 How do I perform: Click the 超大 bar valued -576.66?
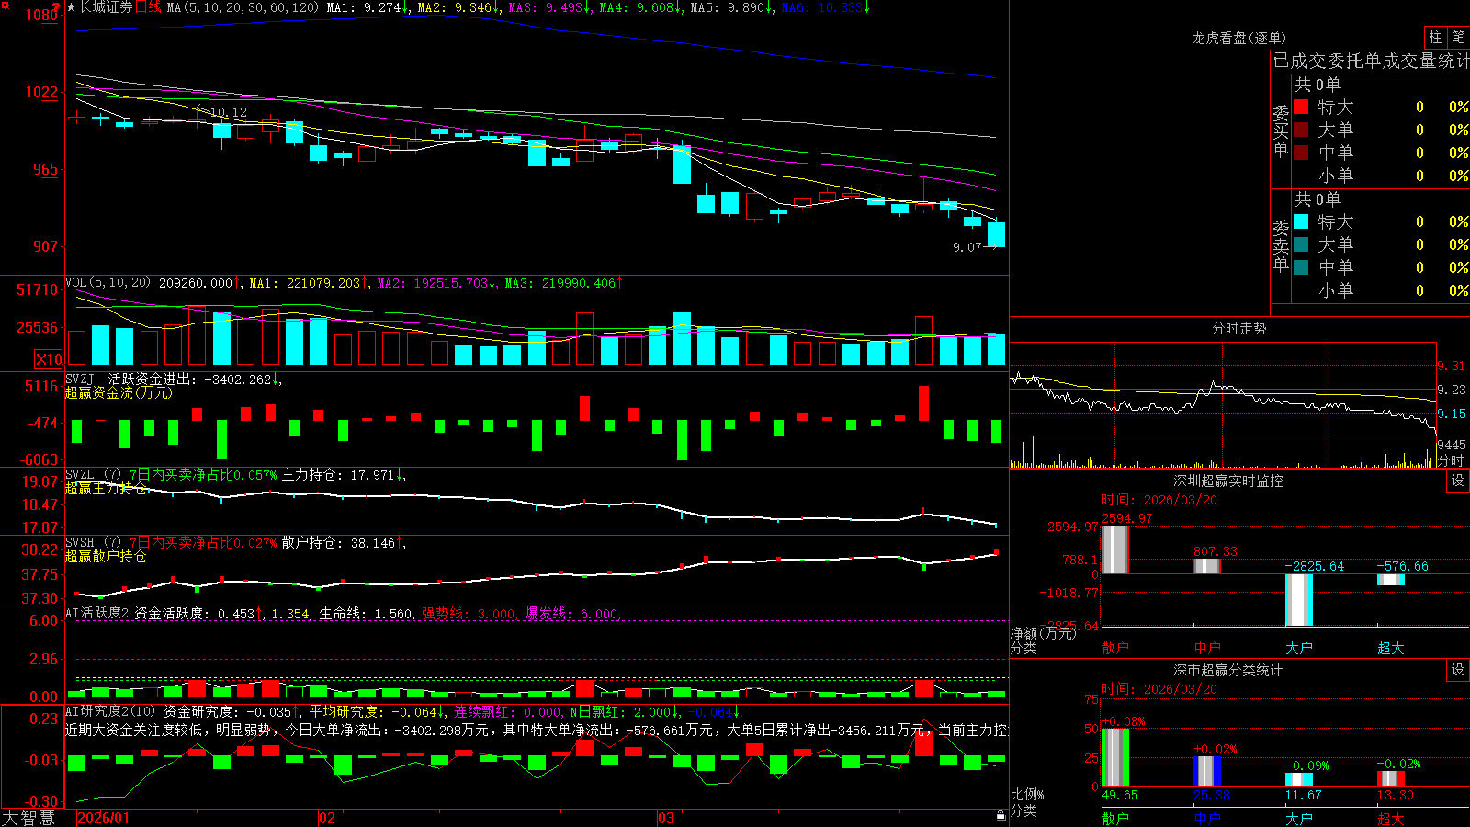1391,580
